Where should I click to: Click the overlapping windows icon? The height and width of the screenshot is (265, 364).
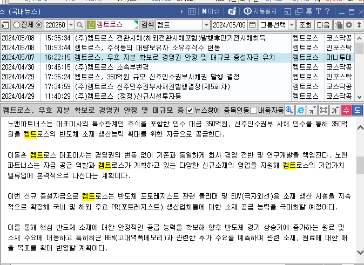point(299,11)
